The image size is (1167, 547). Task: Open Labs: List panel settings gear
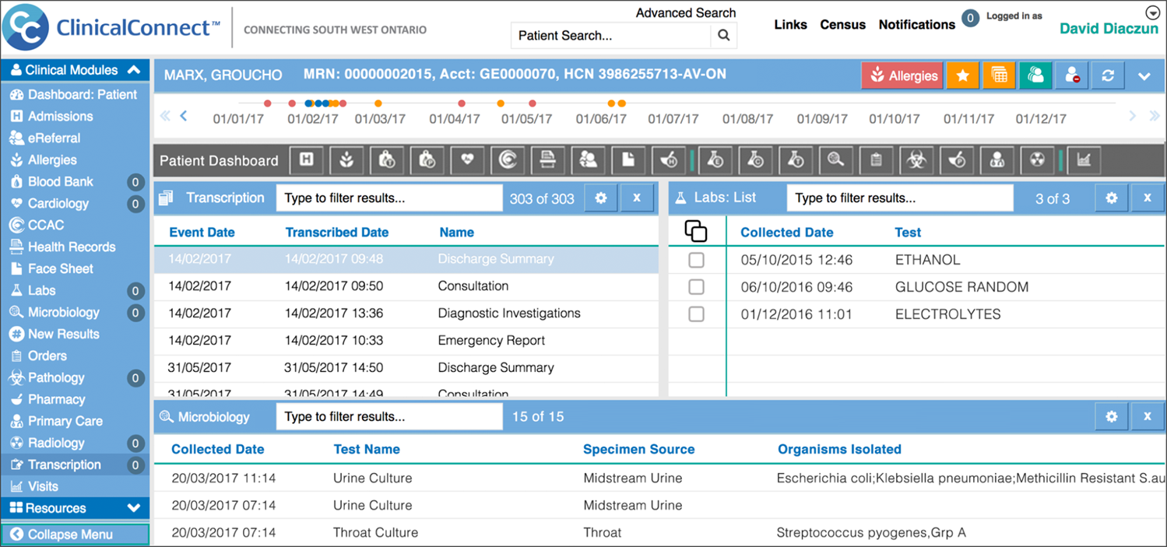click(x=1112, y=198)
